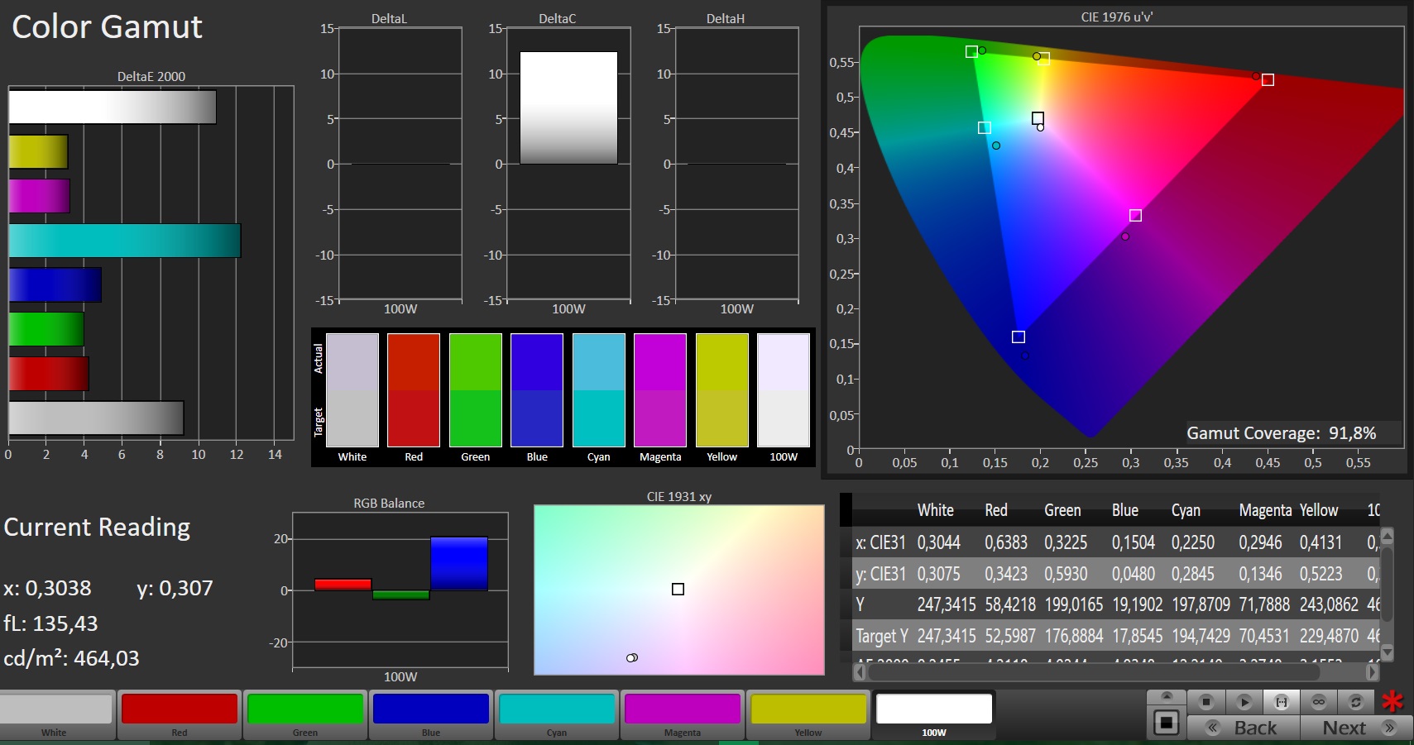Select the Red patch in the bottom strip

(180, 715)
